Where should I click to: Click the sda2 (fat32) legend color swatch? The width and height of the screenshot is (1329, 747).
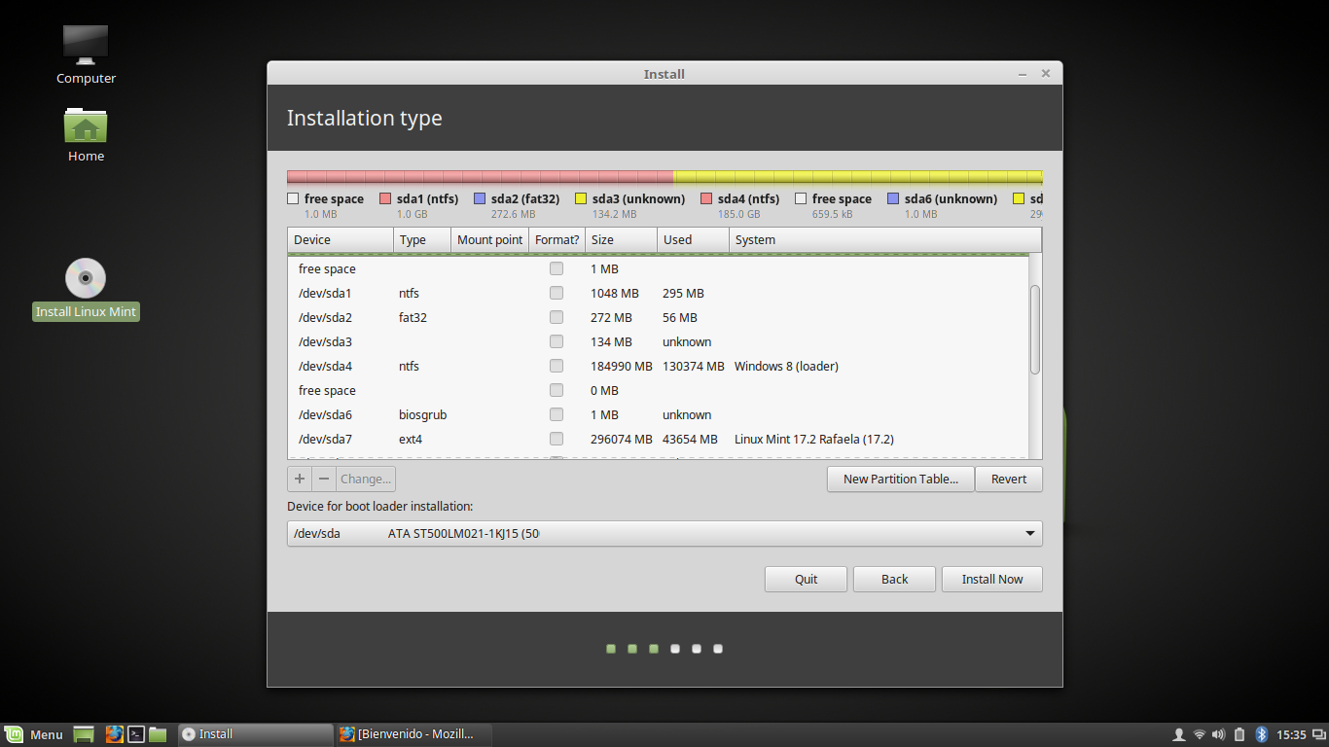pos(480,198)
